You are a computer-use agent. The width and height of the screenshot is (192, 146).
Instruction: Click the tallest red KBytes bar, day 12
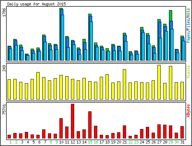pyautogui.click(x=73, y=121)
